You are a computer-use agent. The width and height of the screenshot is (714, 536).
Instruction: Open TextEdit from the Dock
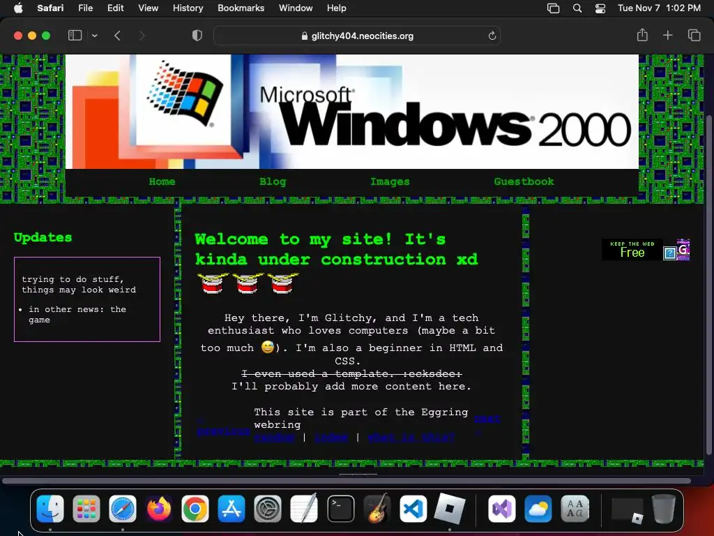(304, 509)
